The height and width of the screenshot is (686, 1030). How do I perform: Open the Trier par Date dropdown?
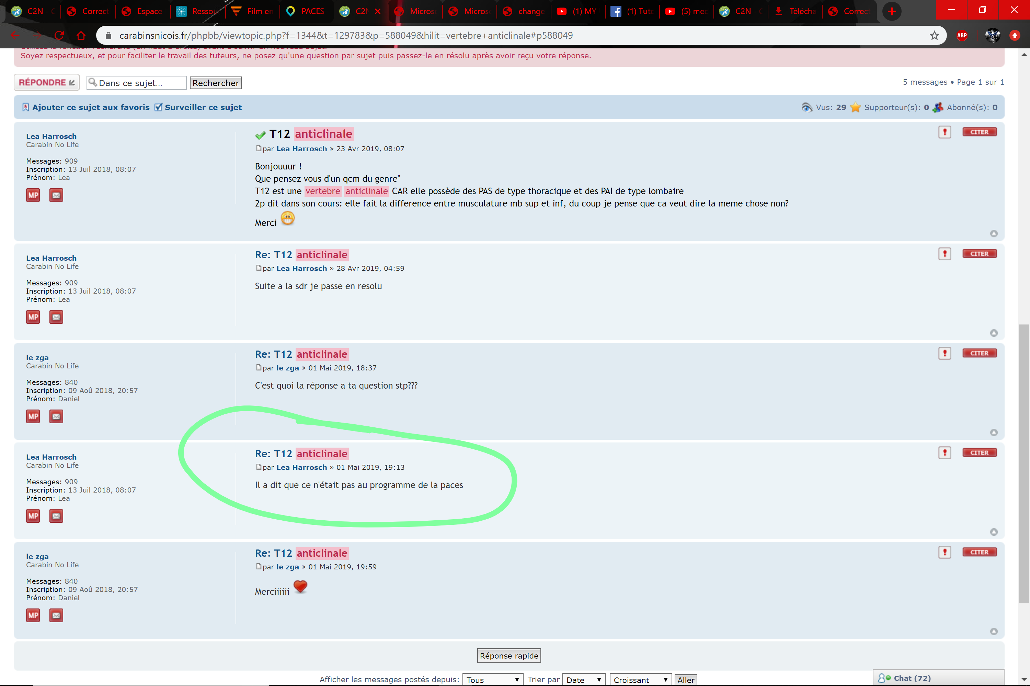[x=583, y=679]
